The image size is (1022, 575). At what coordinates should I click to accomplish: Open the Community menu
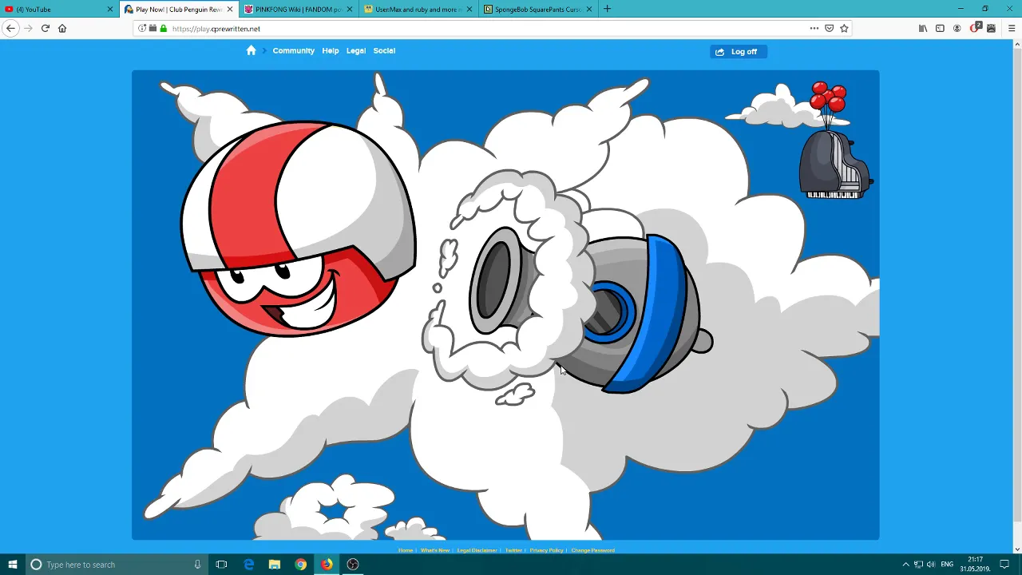(x=294, y=50)
